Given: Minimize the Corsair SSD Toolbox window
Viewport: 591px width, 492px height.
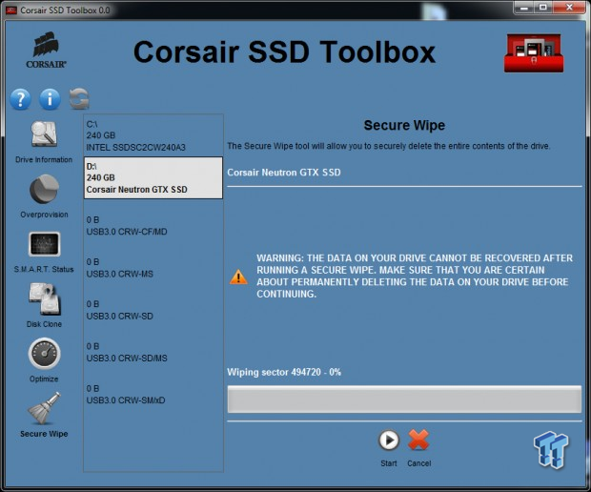Looking at the screenshot, I should (524, 8).
